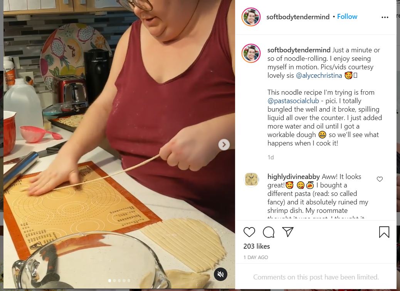Click the 1 DAY AGO timestamp
This screenshot has width=400, height=291.
click(x=255, y=258)
